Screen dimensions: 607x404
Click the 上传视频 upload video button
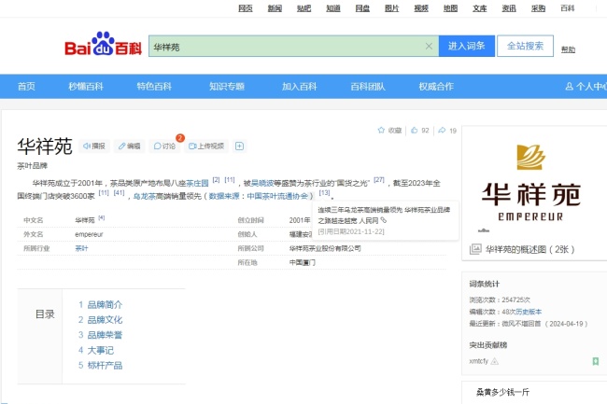(206, 146)
